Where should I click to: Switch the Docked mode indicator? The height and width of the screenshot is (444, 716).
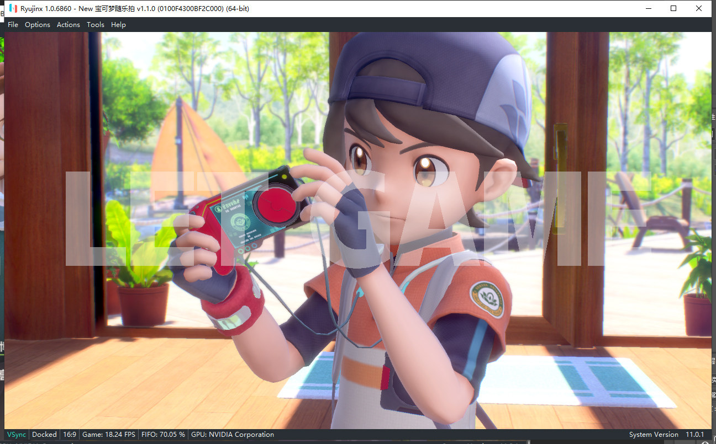tap(44, 435)
